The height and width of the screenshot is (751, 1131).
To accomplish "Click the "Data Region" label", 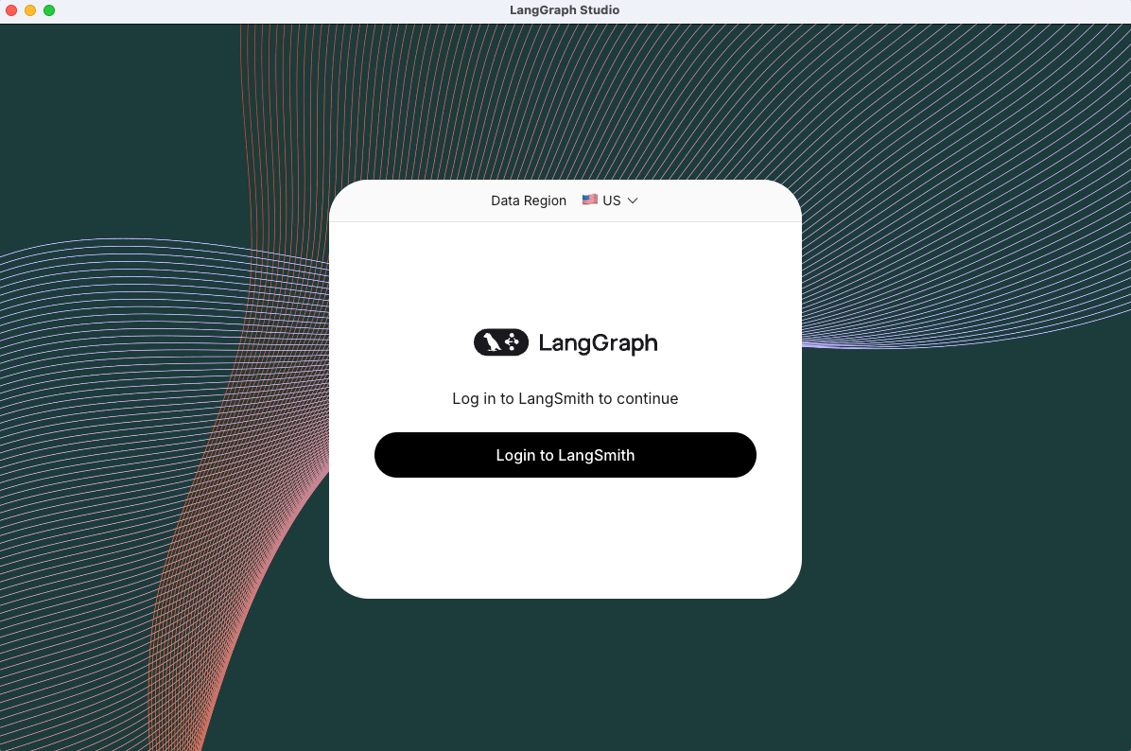I will pyautogui.click(x=528, y=201).
